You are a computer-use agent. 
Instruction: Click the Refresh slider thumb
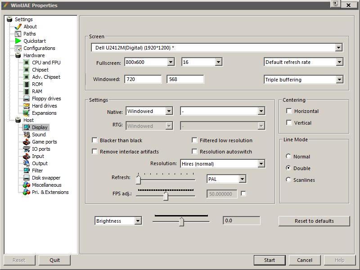[x=138, y=180]
